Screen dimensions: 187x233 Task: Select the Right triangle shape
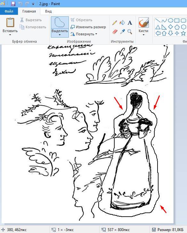coord(164,27)
